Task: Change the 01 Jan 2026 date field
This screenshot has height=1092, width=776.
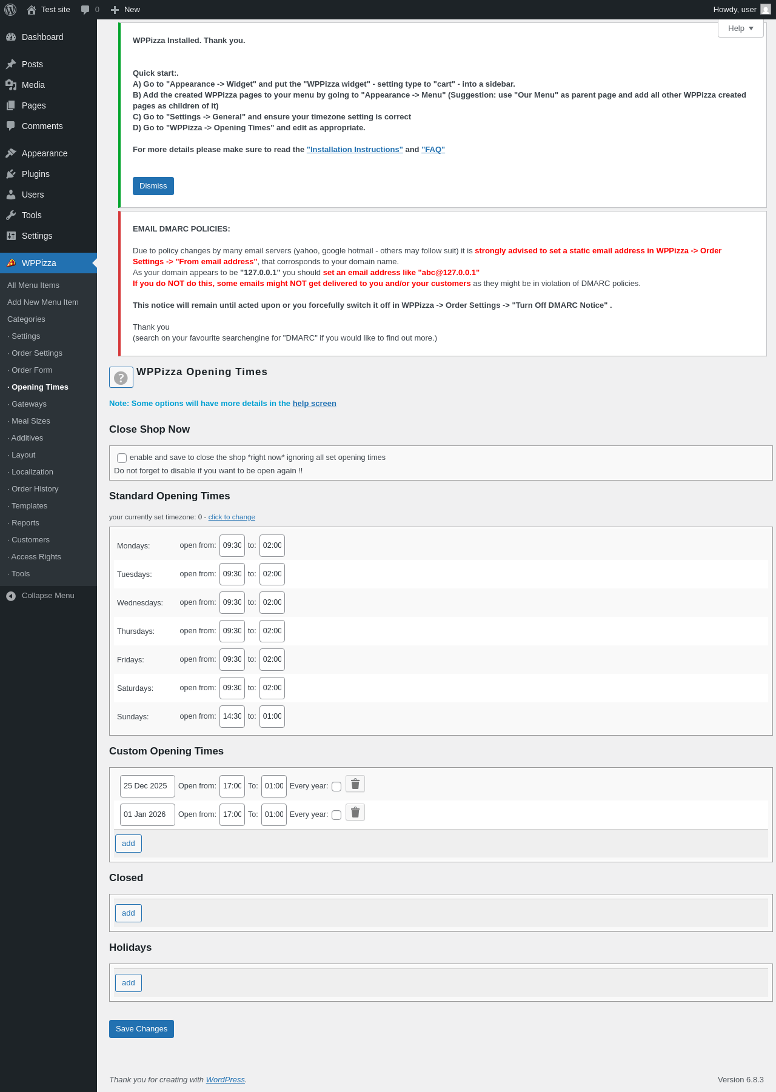Action: point(147,814)
